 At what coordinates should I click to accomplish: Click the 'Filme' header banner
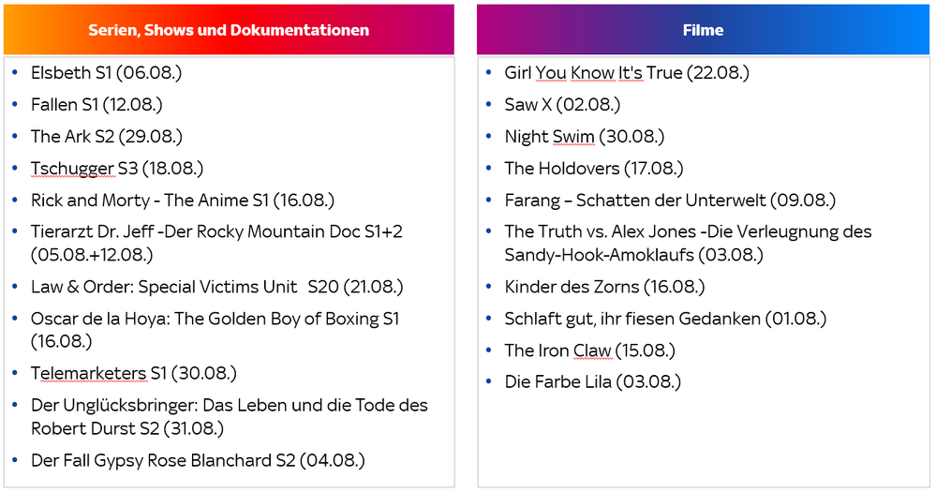pyautogui.click(x=703, y=30)
